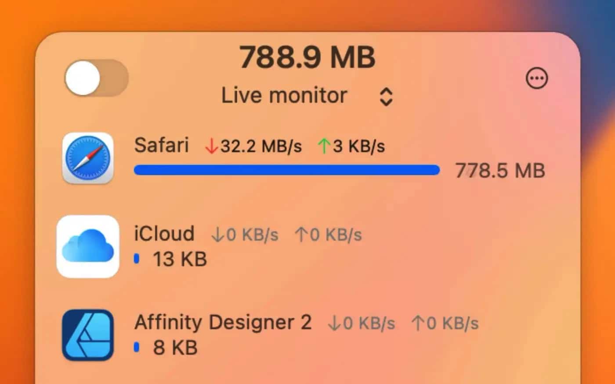Click Safari's blue usage bar

tap(286, 170)
